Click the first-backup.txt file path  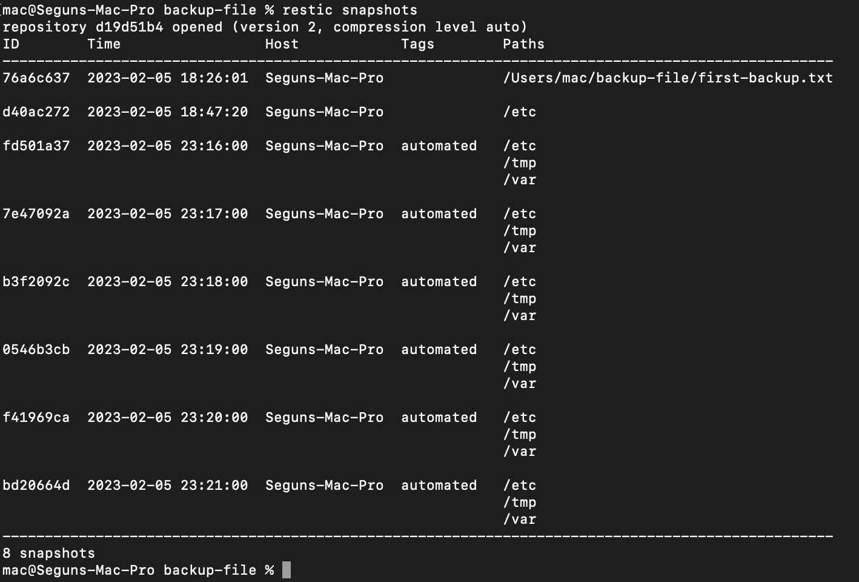[x=668, y=78]
